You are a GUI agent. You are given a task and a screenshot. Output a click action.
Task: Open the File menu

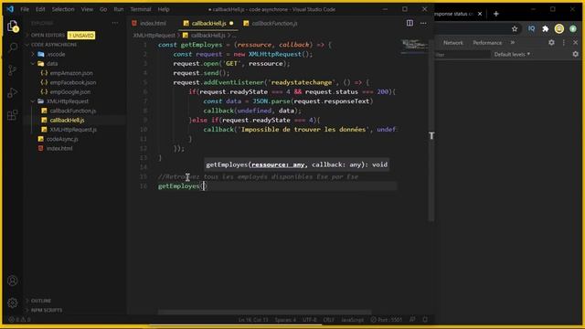(x=25, y=9)
